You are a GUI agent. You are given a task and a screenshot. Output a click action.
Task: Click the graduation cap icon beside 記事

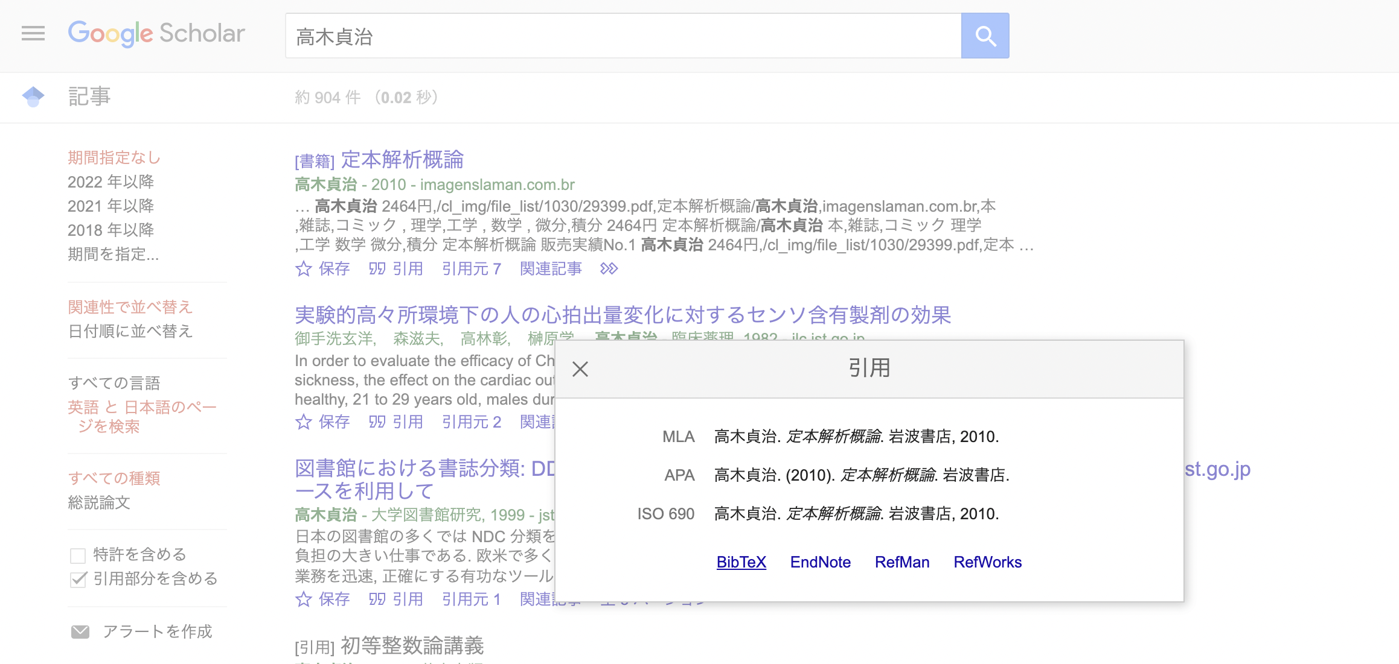pos(33,96)
